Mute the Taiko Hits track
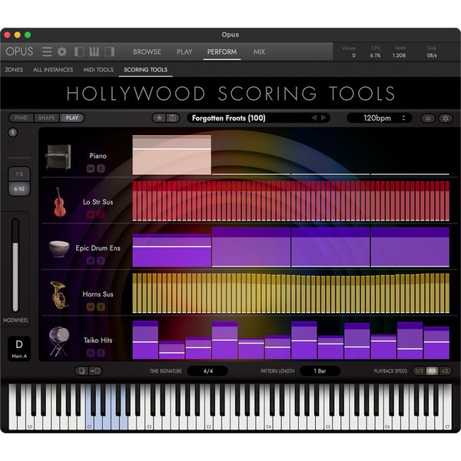The width and height of the screenshot is (461, 461). (x=91, y=353)
